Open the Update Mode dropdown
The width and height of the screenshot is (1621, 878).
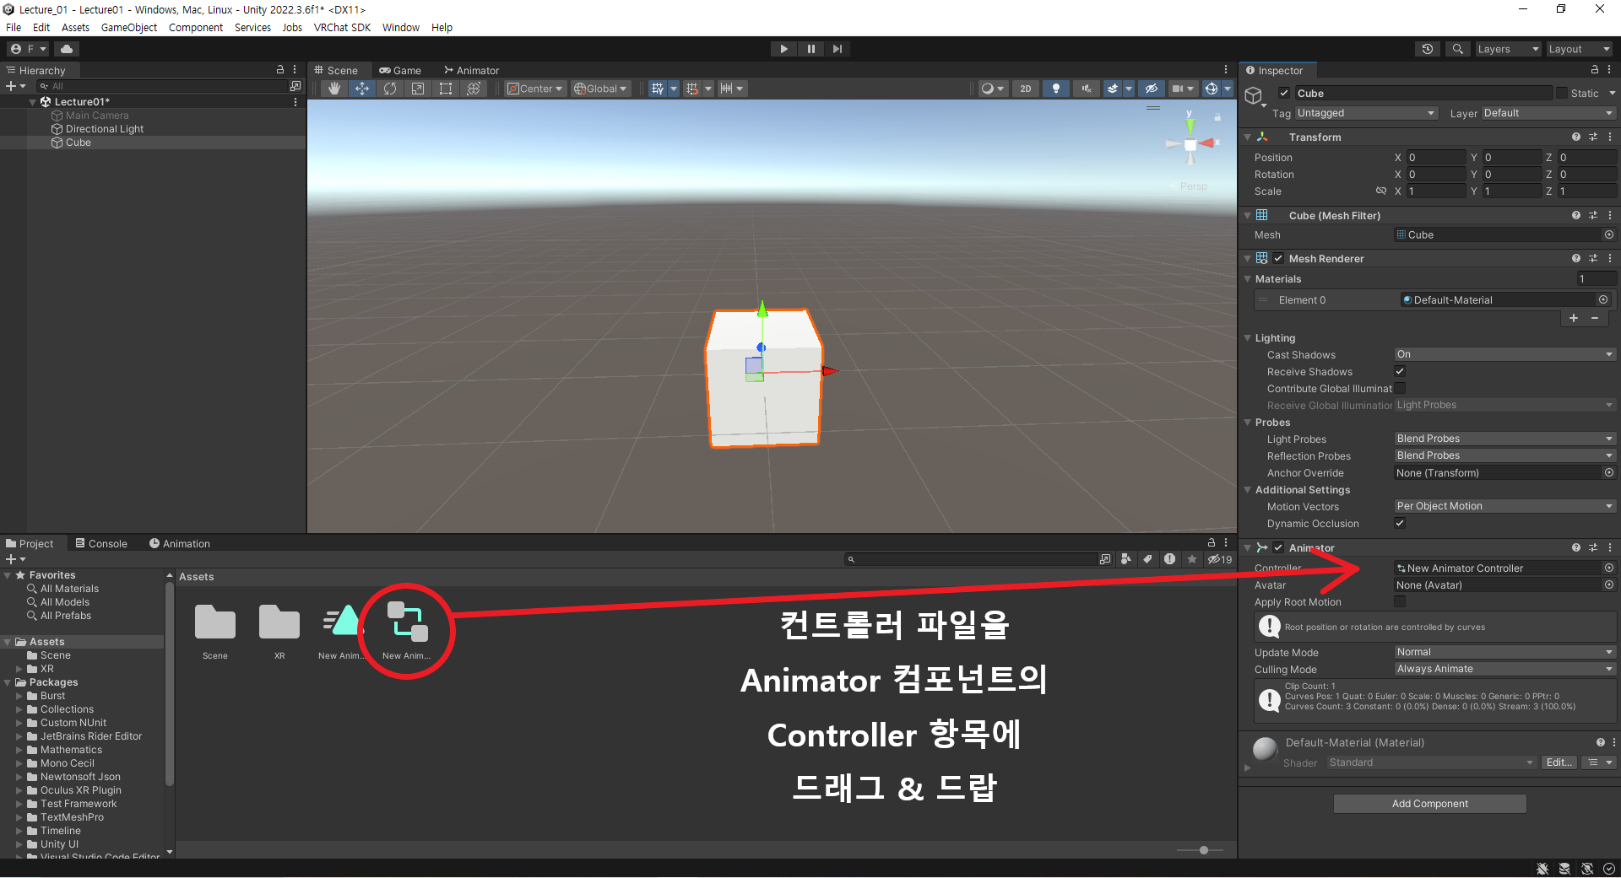[1504, 653]
